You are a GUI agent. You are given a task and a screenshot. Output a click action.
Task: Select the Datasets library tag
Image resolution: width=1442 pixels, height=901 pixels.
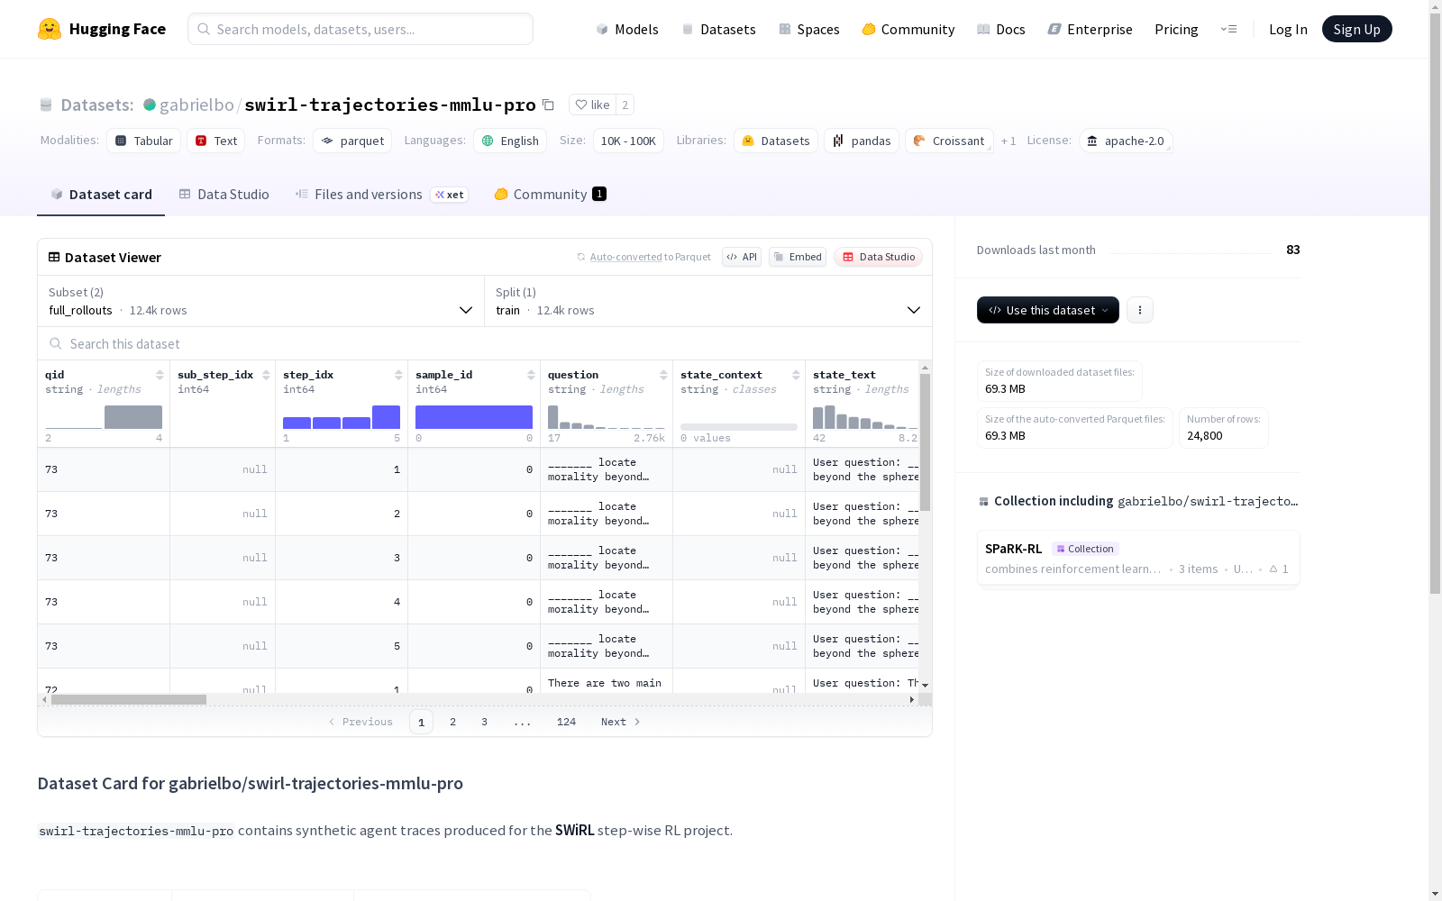coord(776,141)
